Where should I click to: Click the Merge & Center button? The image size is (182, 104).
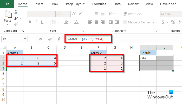[138, 22]
